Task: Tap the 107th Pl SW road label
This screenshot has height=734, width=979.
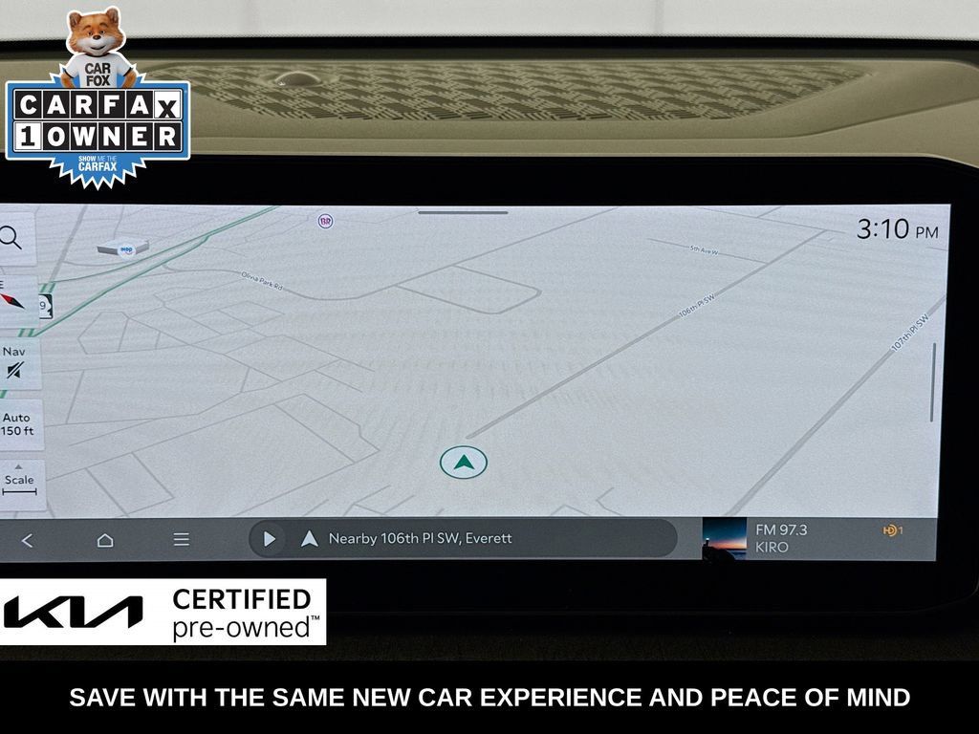Action: coord(910,332)
